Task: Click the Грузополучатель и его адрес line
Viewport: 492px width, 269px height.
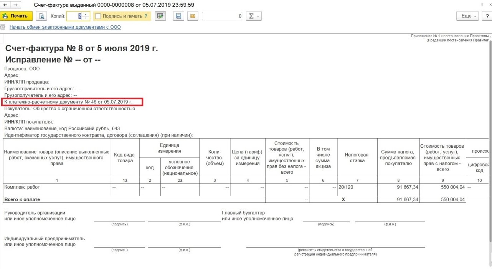Action: click(x=41, y=95)
